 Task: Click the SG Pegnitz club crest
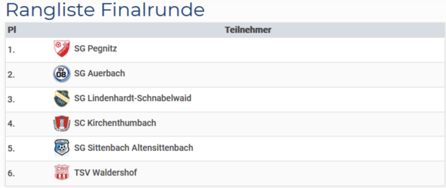pos(61,49)
